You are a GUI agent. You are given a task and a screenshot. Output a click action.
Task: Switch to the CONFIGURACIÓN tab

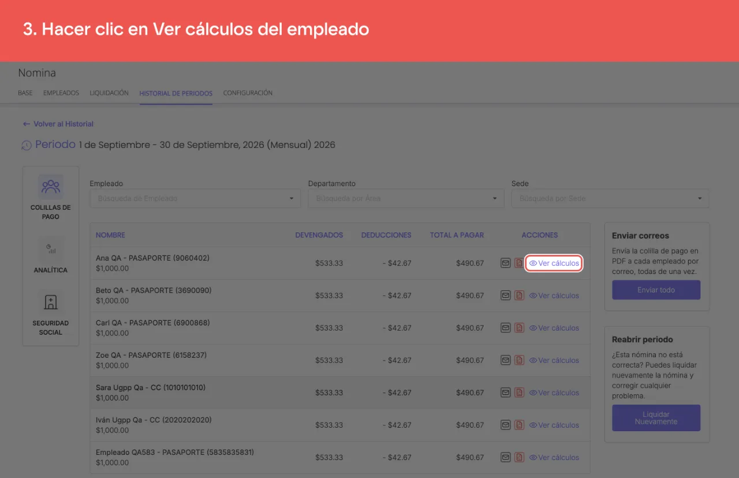click(x=248, y=92)
